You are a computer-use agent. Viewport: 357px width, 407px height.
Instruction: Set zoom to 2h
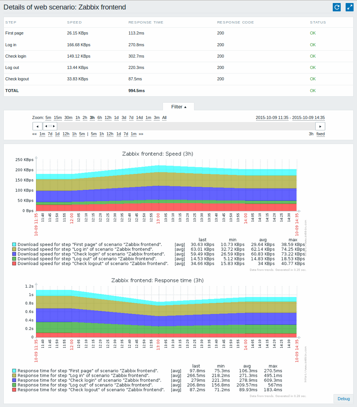click(85, 117)
